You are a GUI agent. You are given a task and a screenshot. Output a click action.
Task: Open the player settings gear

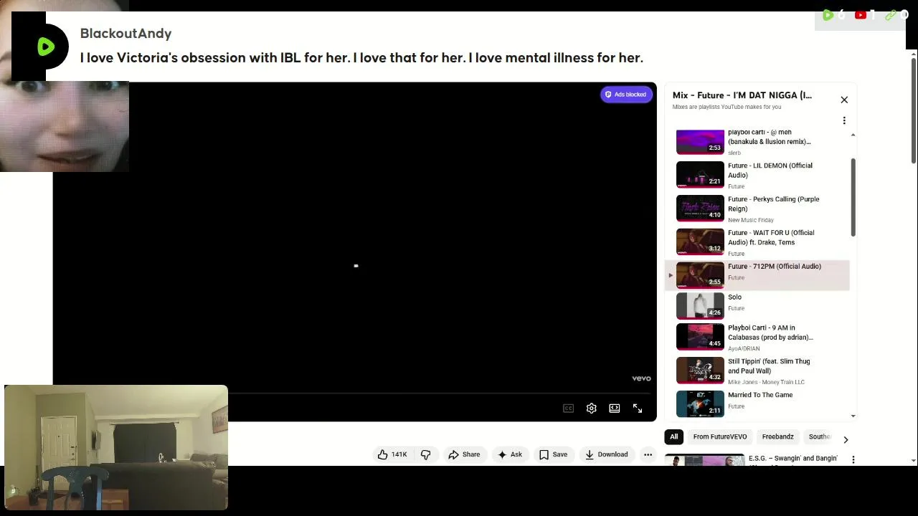pos(591,408)
